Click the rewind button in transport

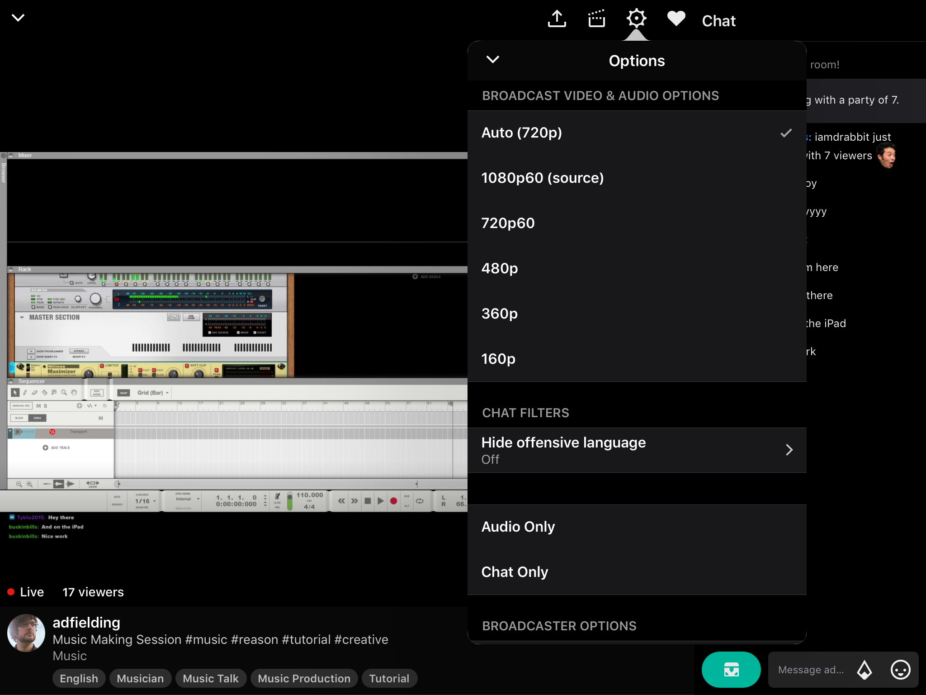point(341,501)
